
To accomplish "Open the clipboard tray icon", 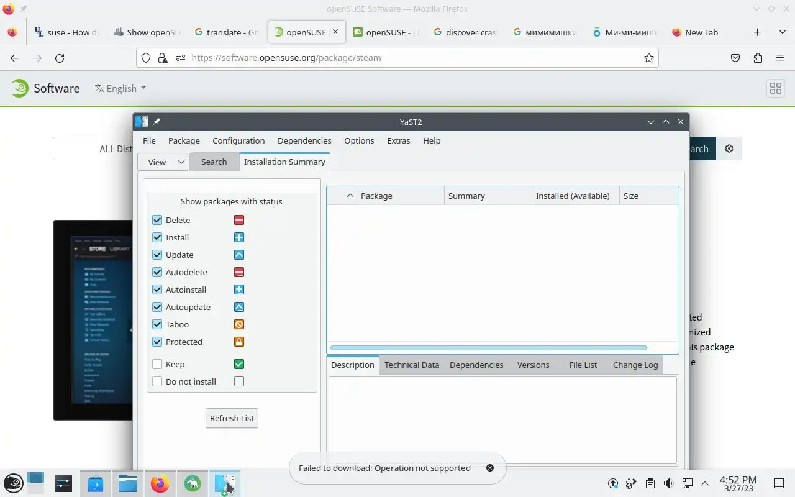I will coord(650,483).
